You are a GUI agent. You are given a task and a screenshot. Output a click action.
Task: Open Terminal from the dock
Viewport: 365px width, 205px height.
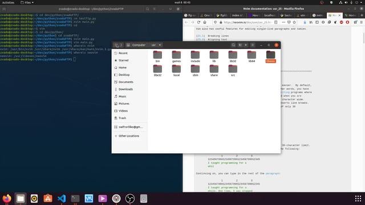[x=75, y=199]
